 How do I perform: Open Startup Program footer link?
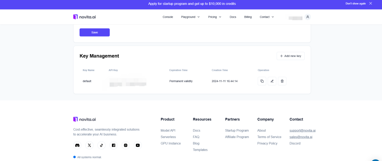pyautogui.click(x=237, y=130)
